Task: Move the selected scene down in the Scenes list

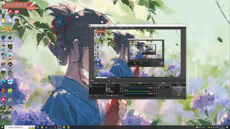Action: [98, 95]
